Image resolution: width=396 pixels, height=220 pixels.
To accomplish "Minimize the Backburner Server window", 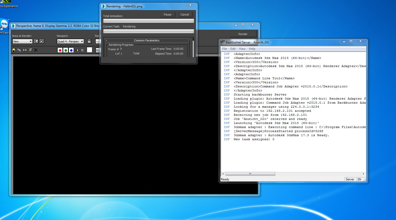I will 344,41.
